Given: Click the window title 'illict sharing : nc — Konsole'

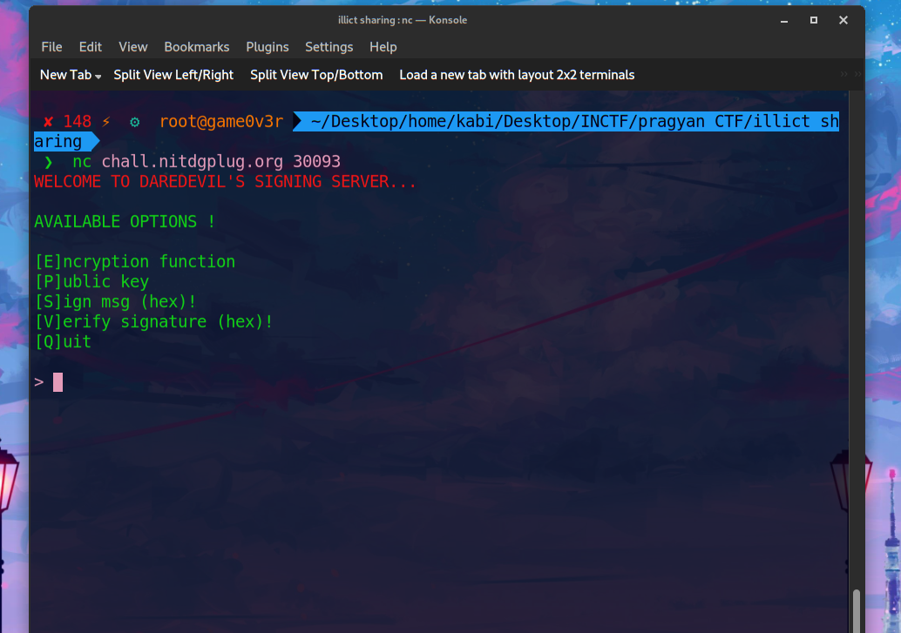Looking at the screenshot, I should coord(403,20).
